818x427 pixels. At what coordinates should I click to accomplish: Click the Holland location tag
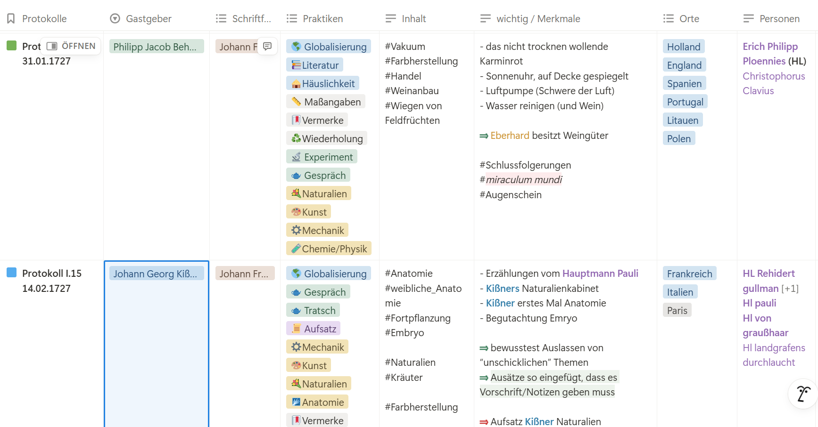click(x=683, y=47)
